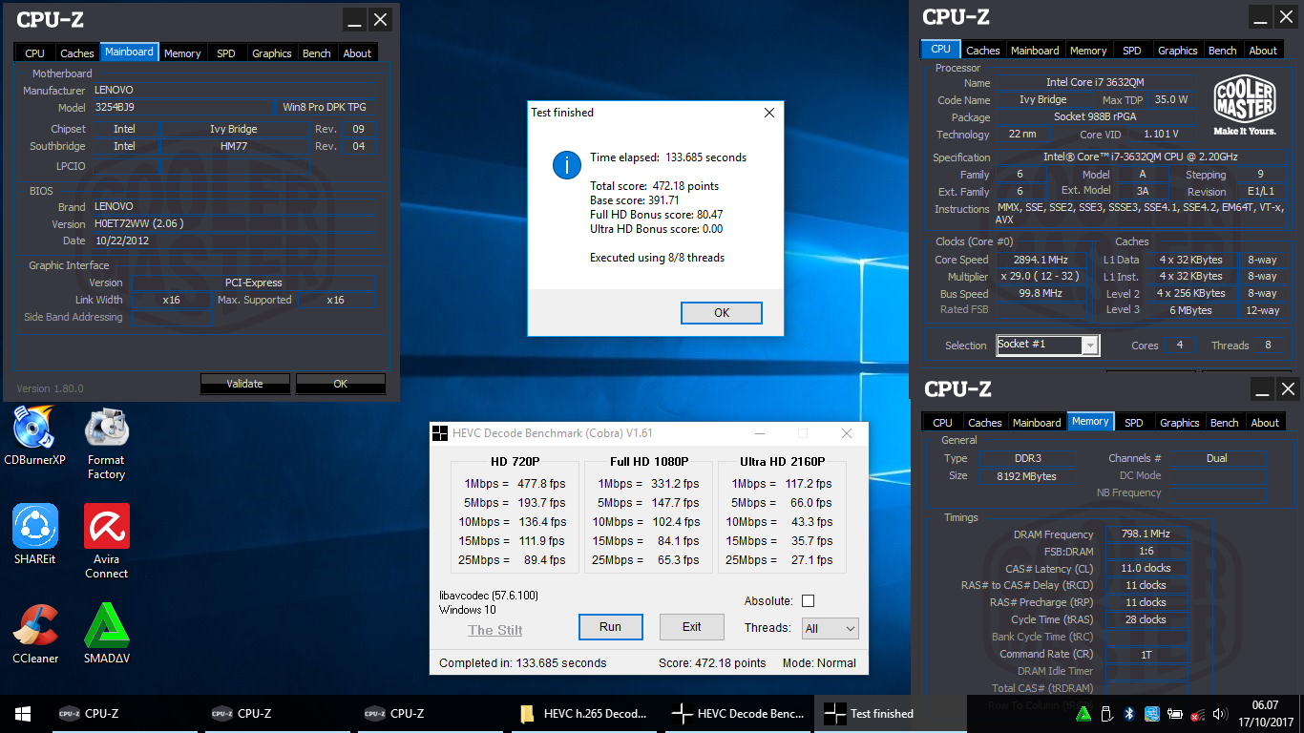The height and width of the screenshot is (733, 1304).
Task: Check the battery power tray icon
Action: tap(1174, 714)
